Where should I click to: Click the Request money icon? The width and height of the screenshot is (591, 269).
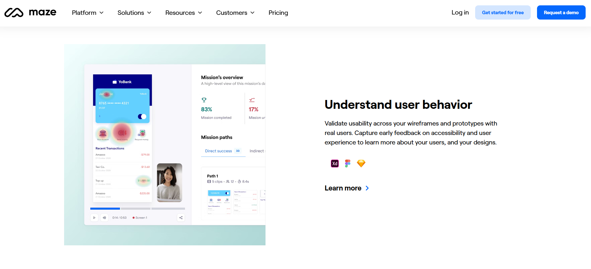coord(141,133)
